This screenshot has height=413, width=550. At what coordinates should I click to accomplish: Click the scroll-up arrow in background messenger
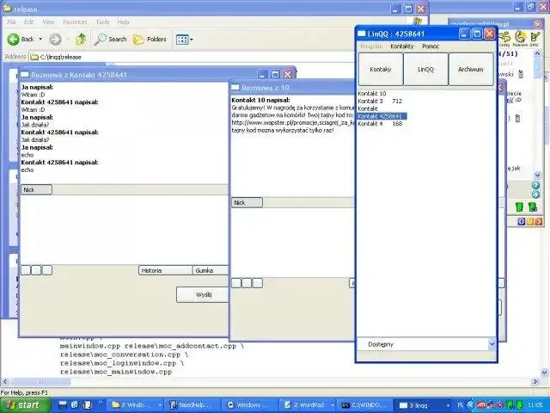537,53
